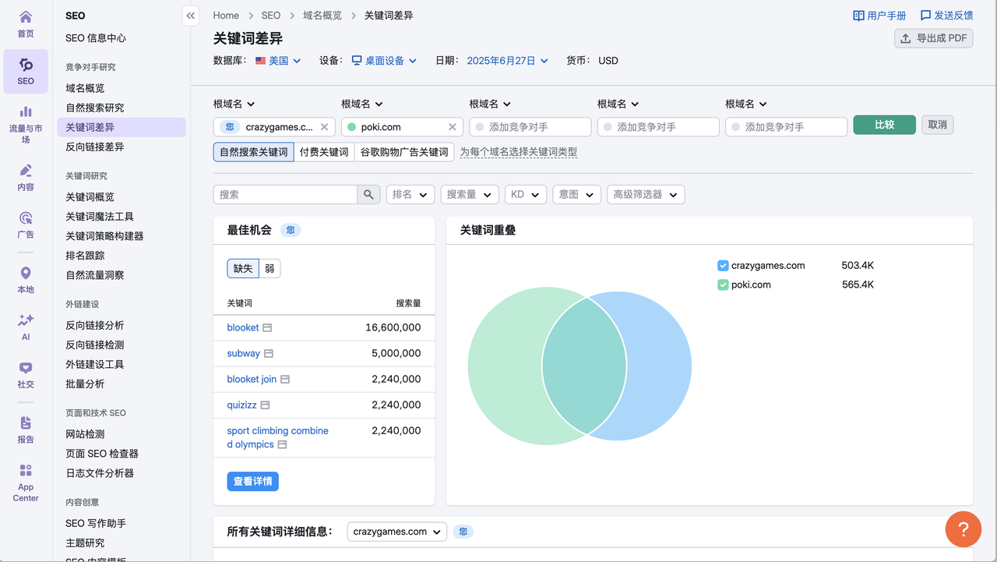Click the green 比较 button
This screenshot has width=997, height=562.
point(884,125)
